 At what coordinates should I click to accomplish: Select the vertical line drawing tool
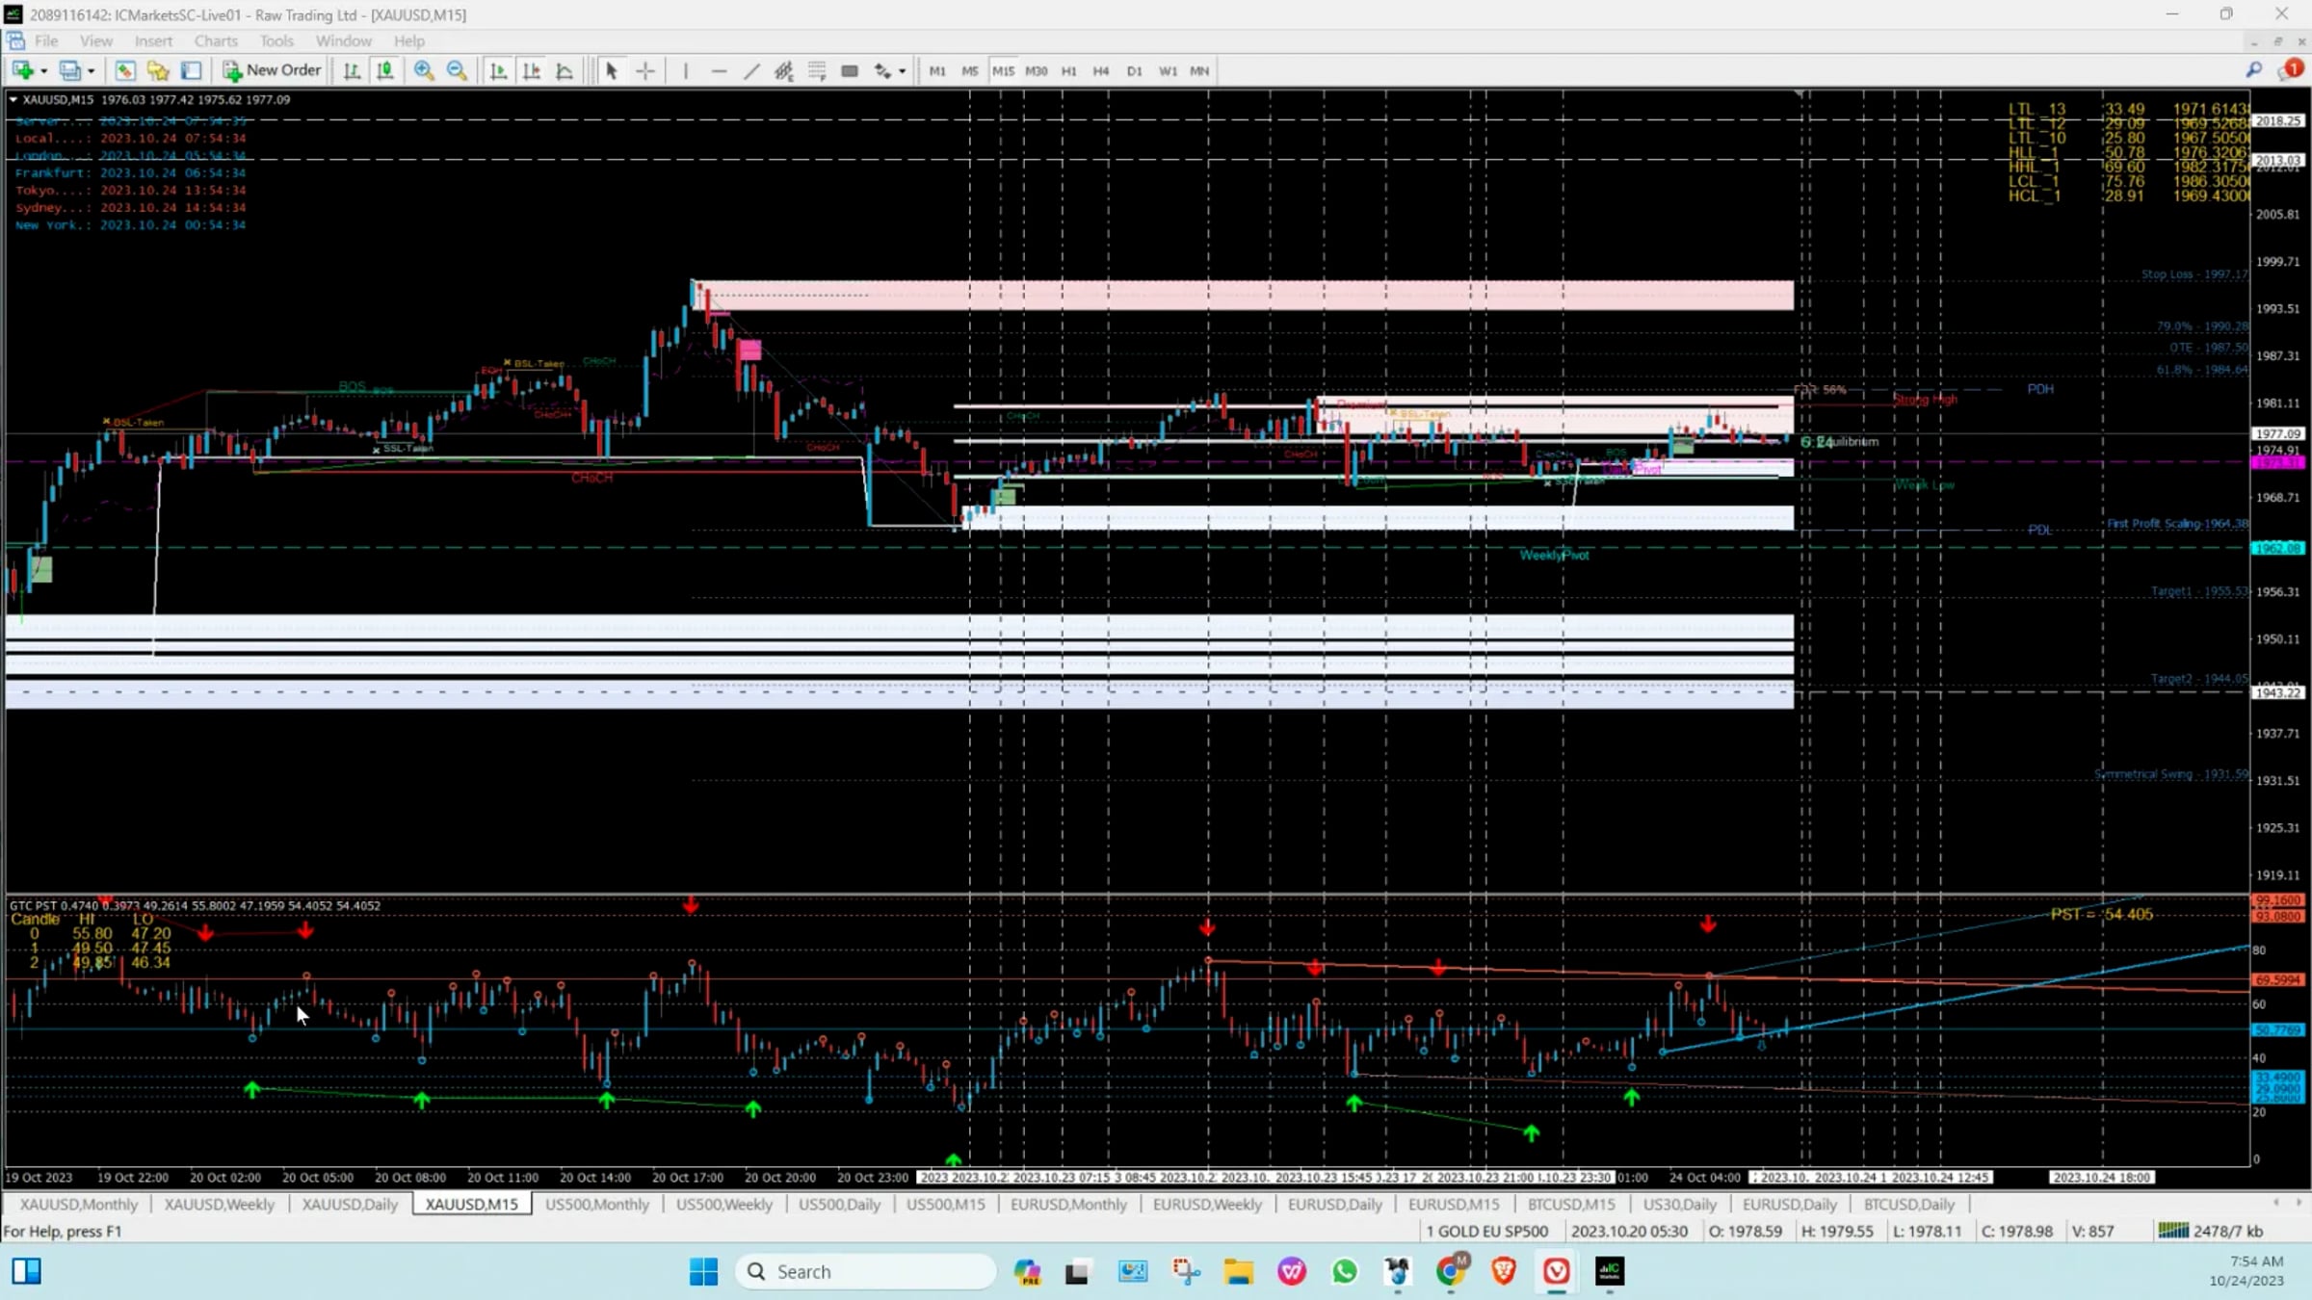[686, 70]
